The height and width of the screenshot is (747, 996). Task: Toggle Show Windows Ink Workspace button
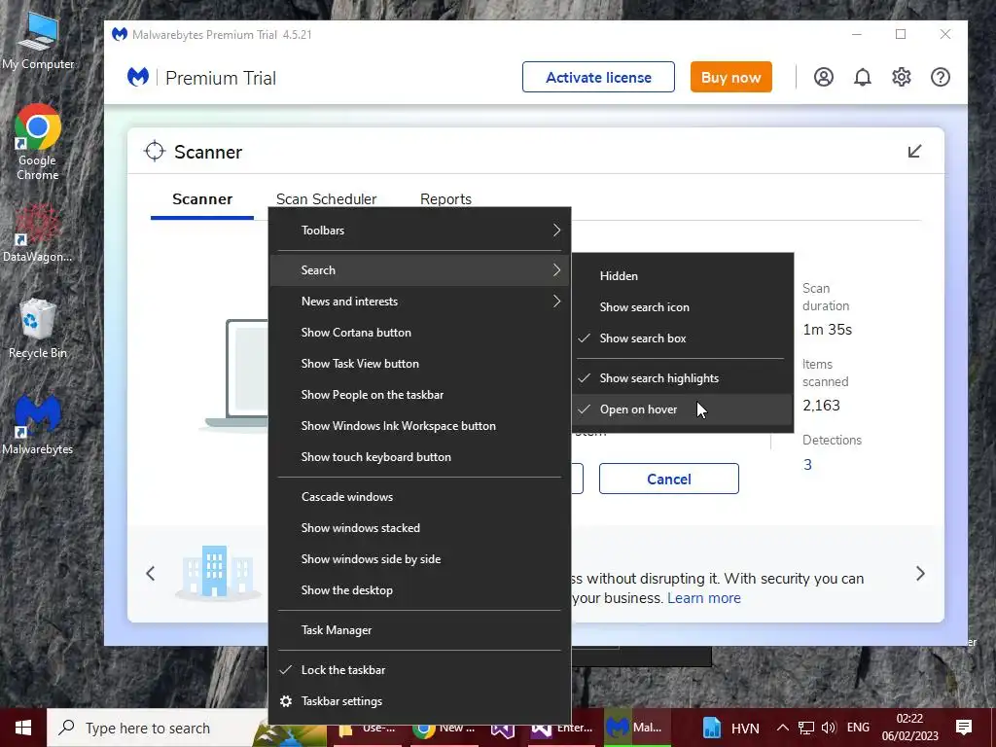[420, 426]
